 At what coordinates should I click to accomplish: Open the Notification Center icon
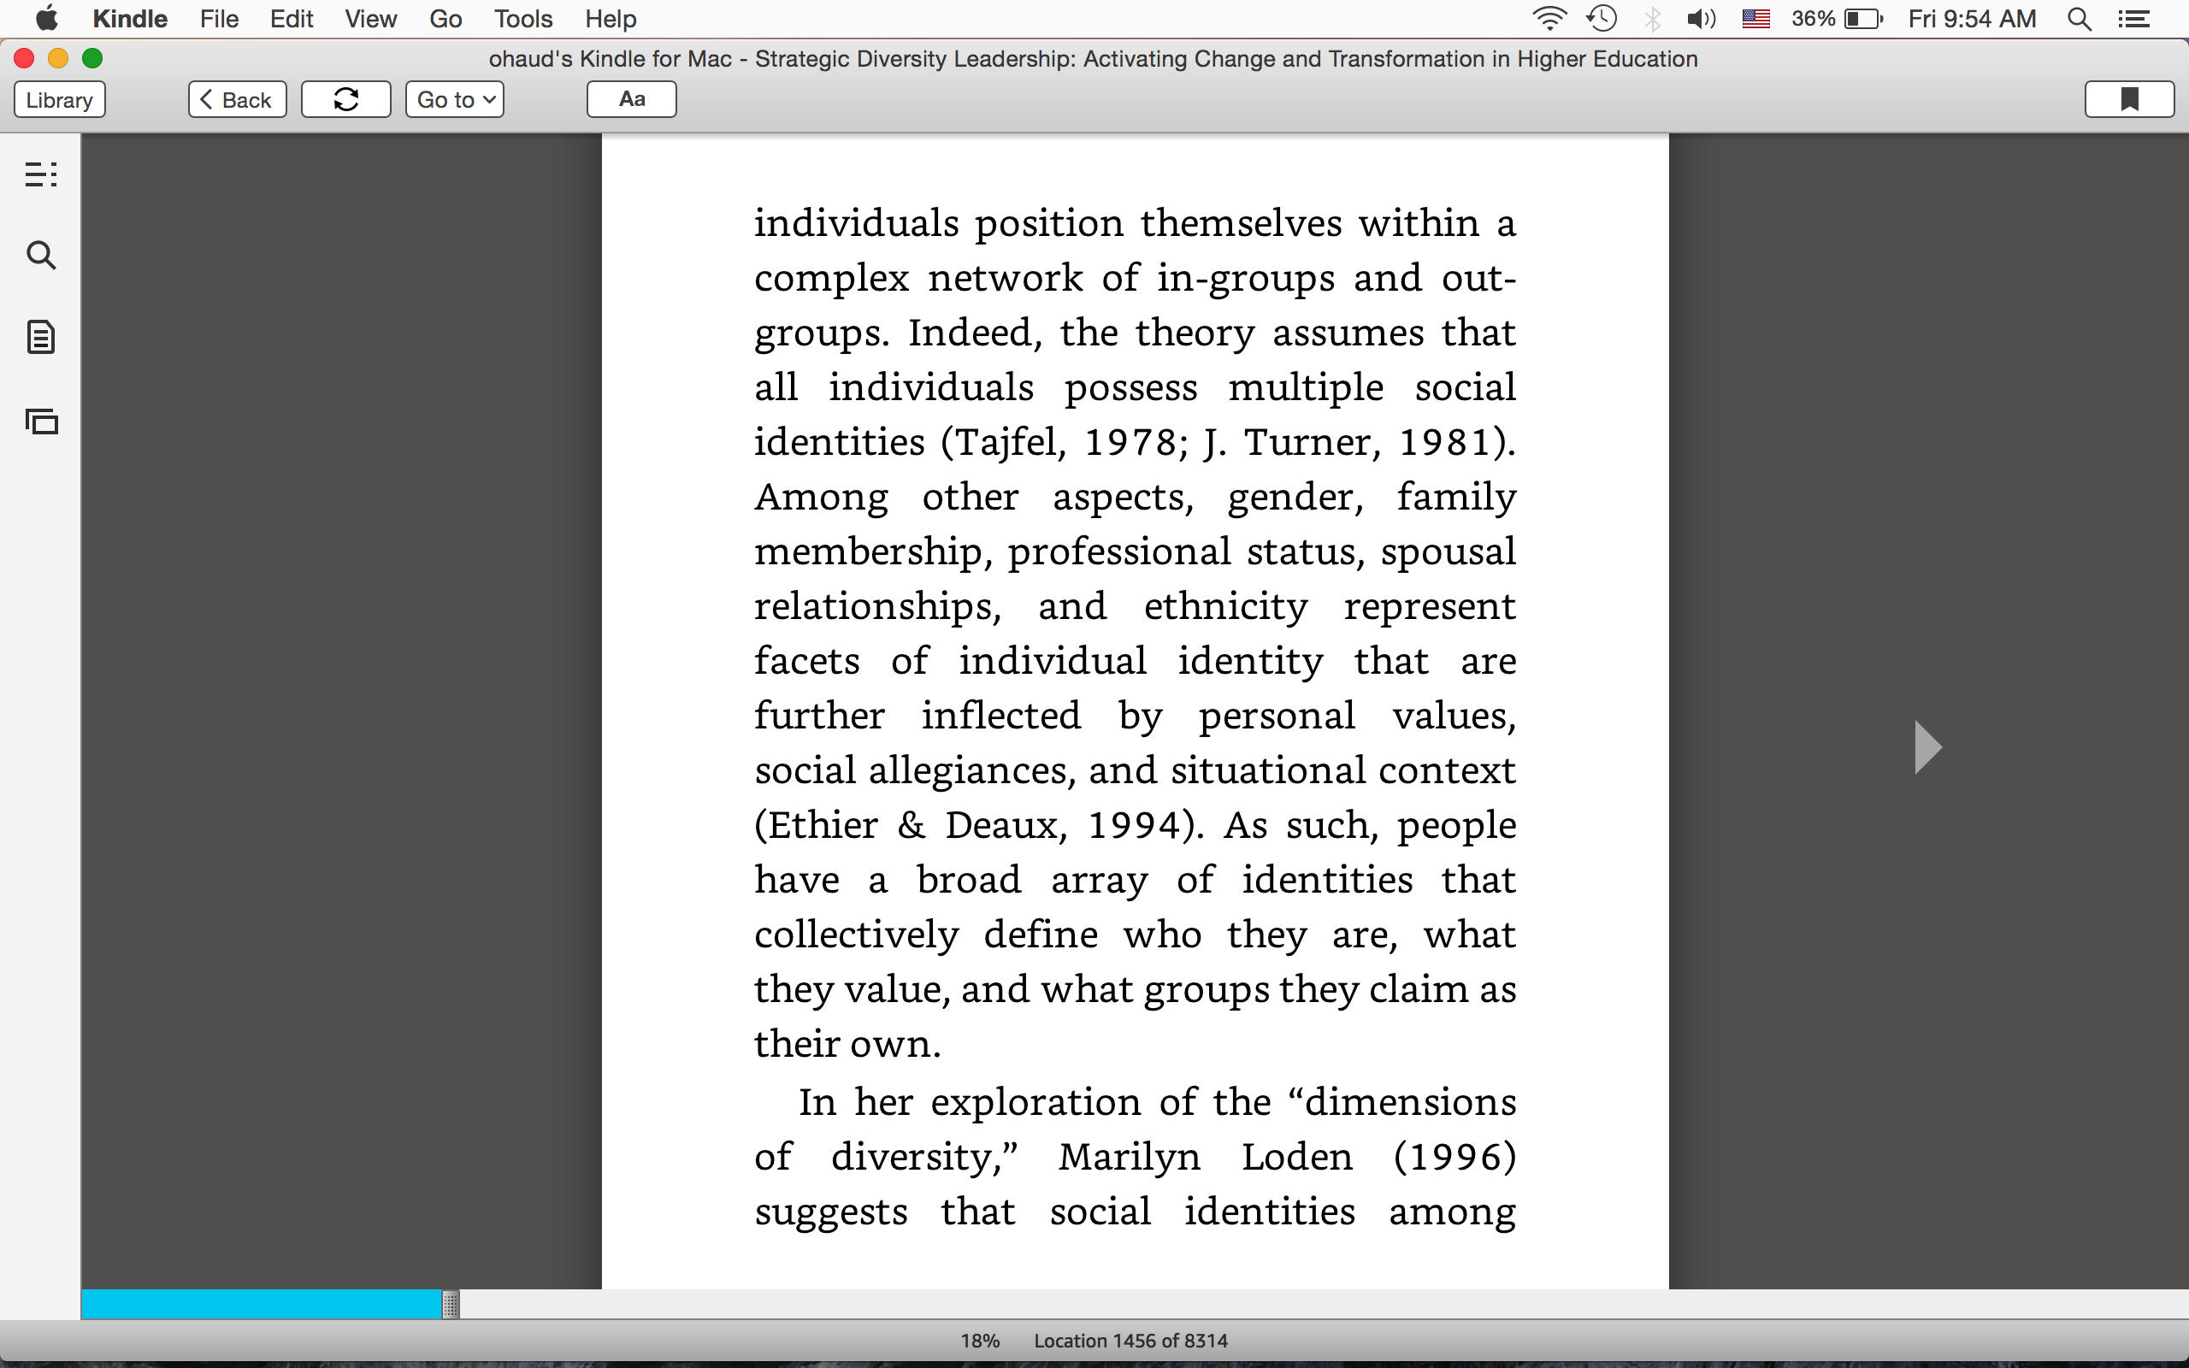[x=2135, y=18]
